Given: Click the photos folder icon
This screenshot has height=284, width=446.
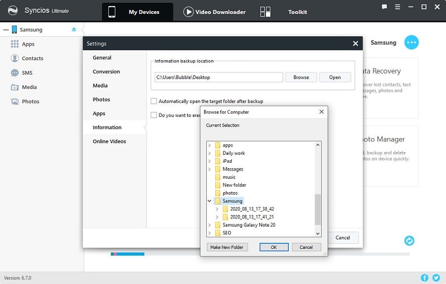Looking at the screenshot, I should (218, 193).
